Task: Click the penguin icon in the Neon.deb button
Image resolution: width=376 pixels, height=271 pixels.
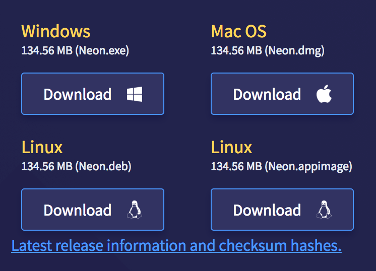Action: click(135, 210)
